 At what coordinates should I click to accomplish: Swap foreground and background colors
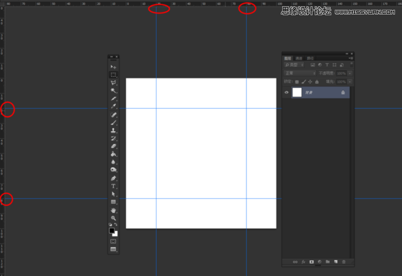coord(116,225)
